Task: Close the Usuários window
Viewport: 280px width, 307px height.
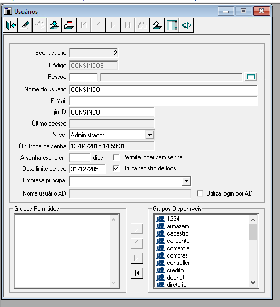Action: (262, 11)
